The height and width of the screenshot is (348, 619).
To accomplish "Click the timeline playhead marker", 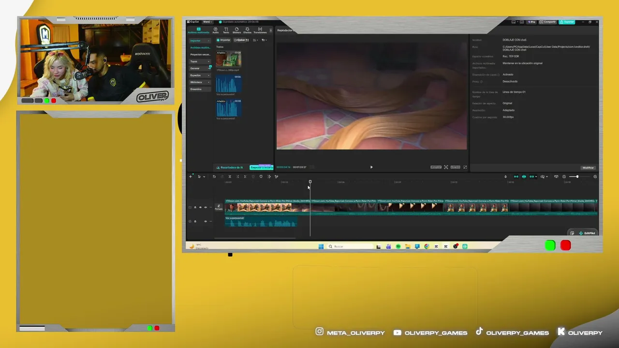I will [x=310, y=182].
